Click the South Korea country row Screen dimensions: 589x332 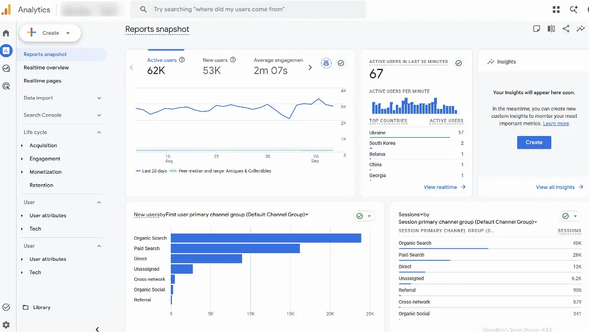(x=416, y=144)
